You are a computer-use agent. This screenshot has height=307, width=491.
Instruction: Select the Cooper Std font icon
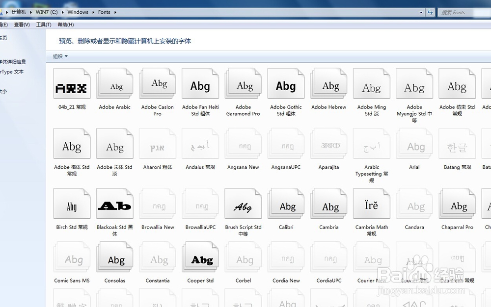(x=200, y=256)
